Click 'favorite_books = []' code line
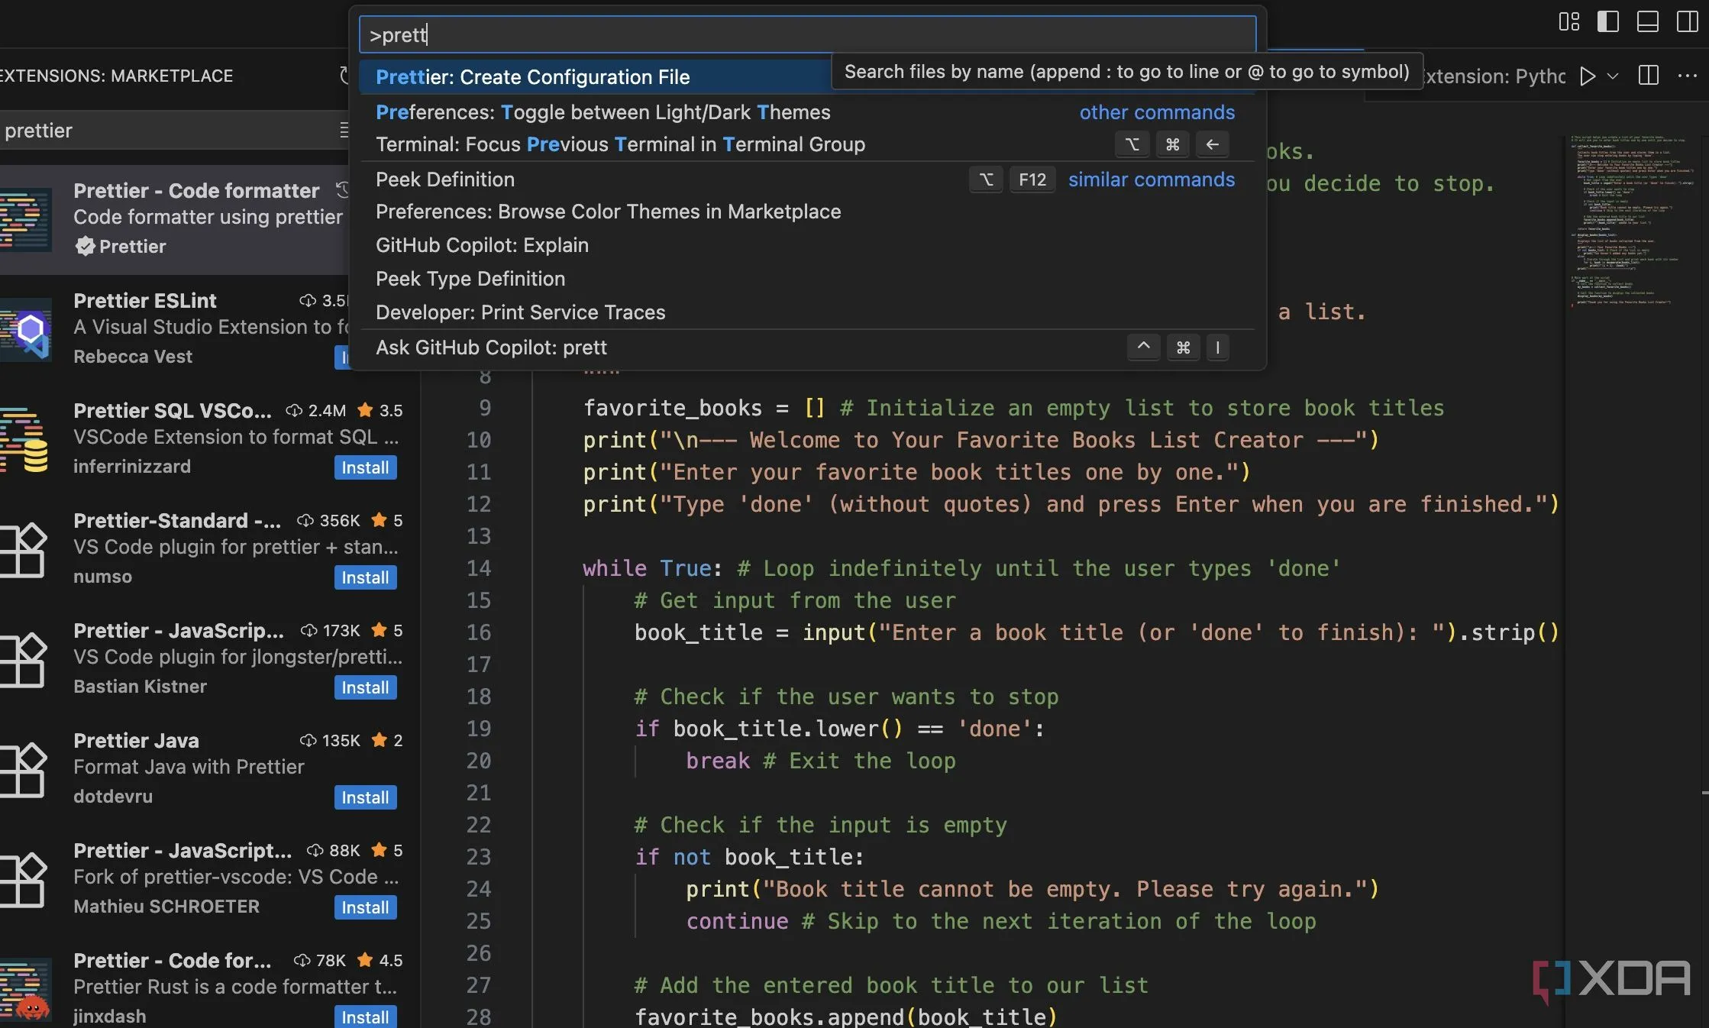 [1013, 408]
